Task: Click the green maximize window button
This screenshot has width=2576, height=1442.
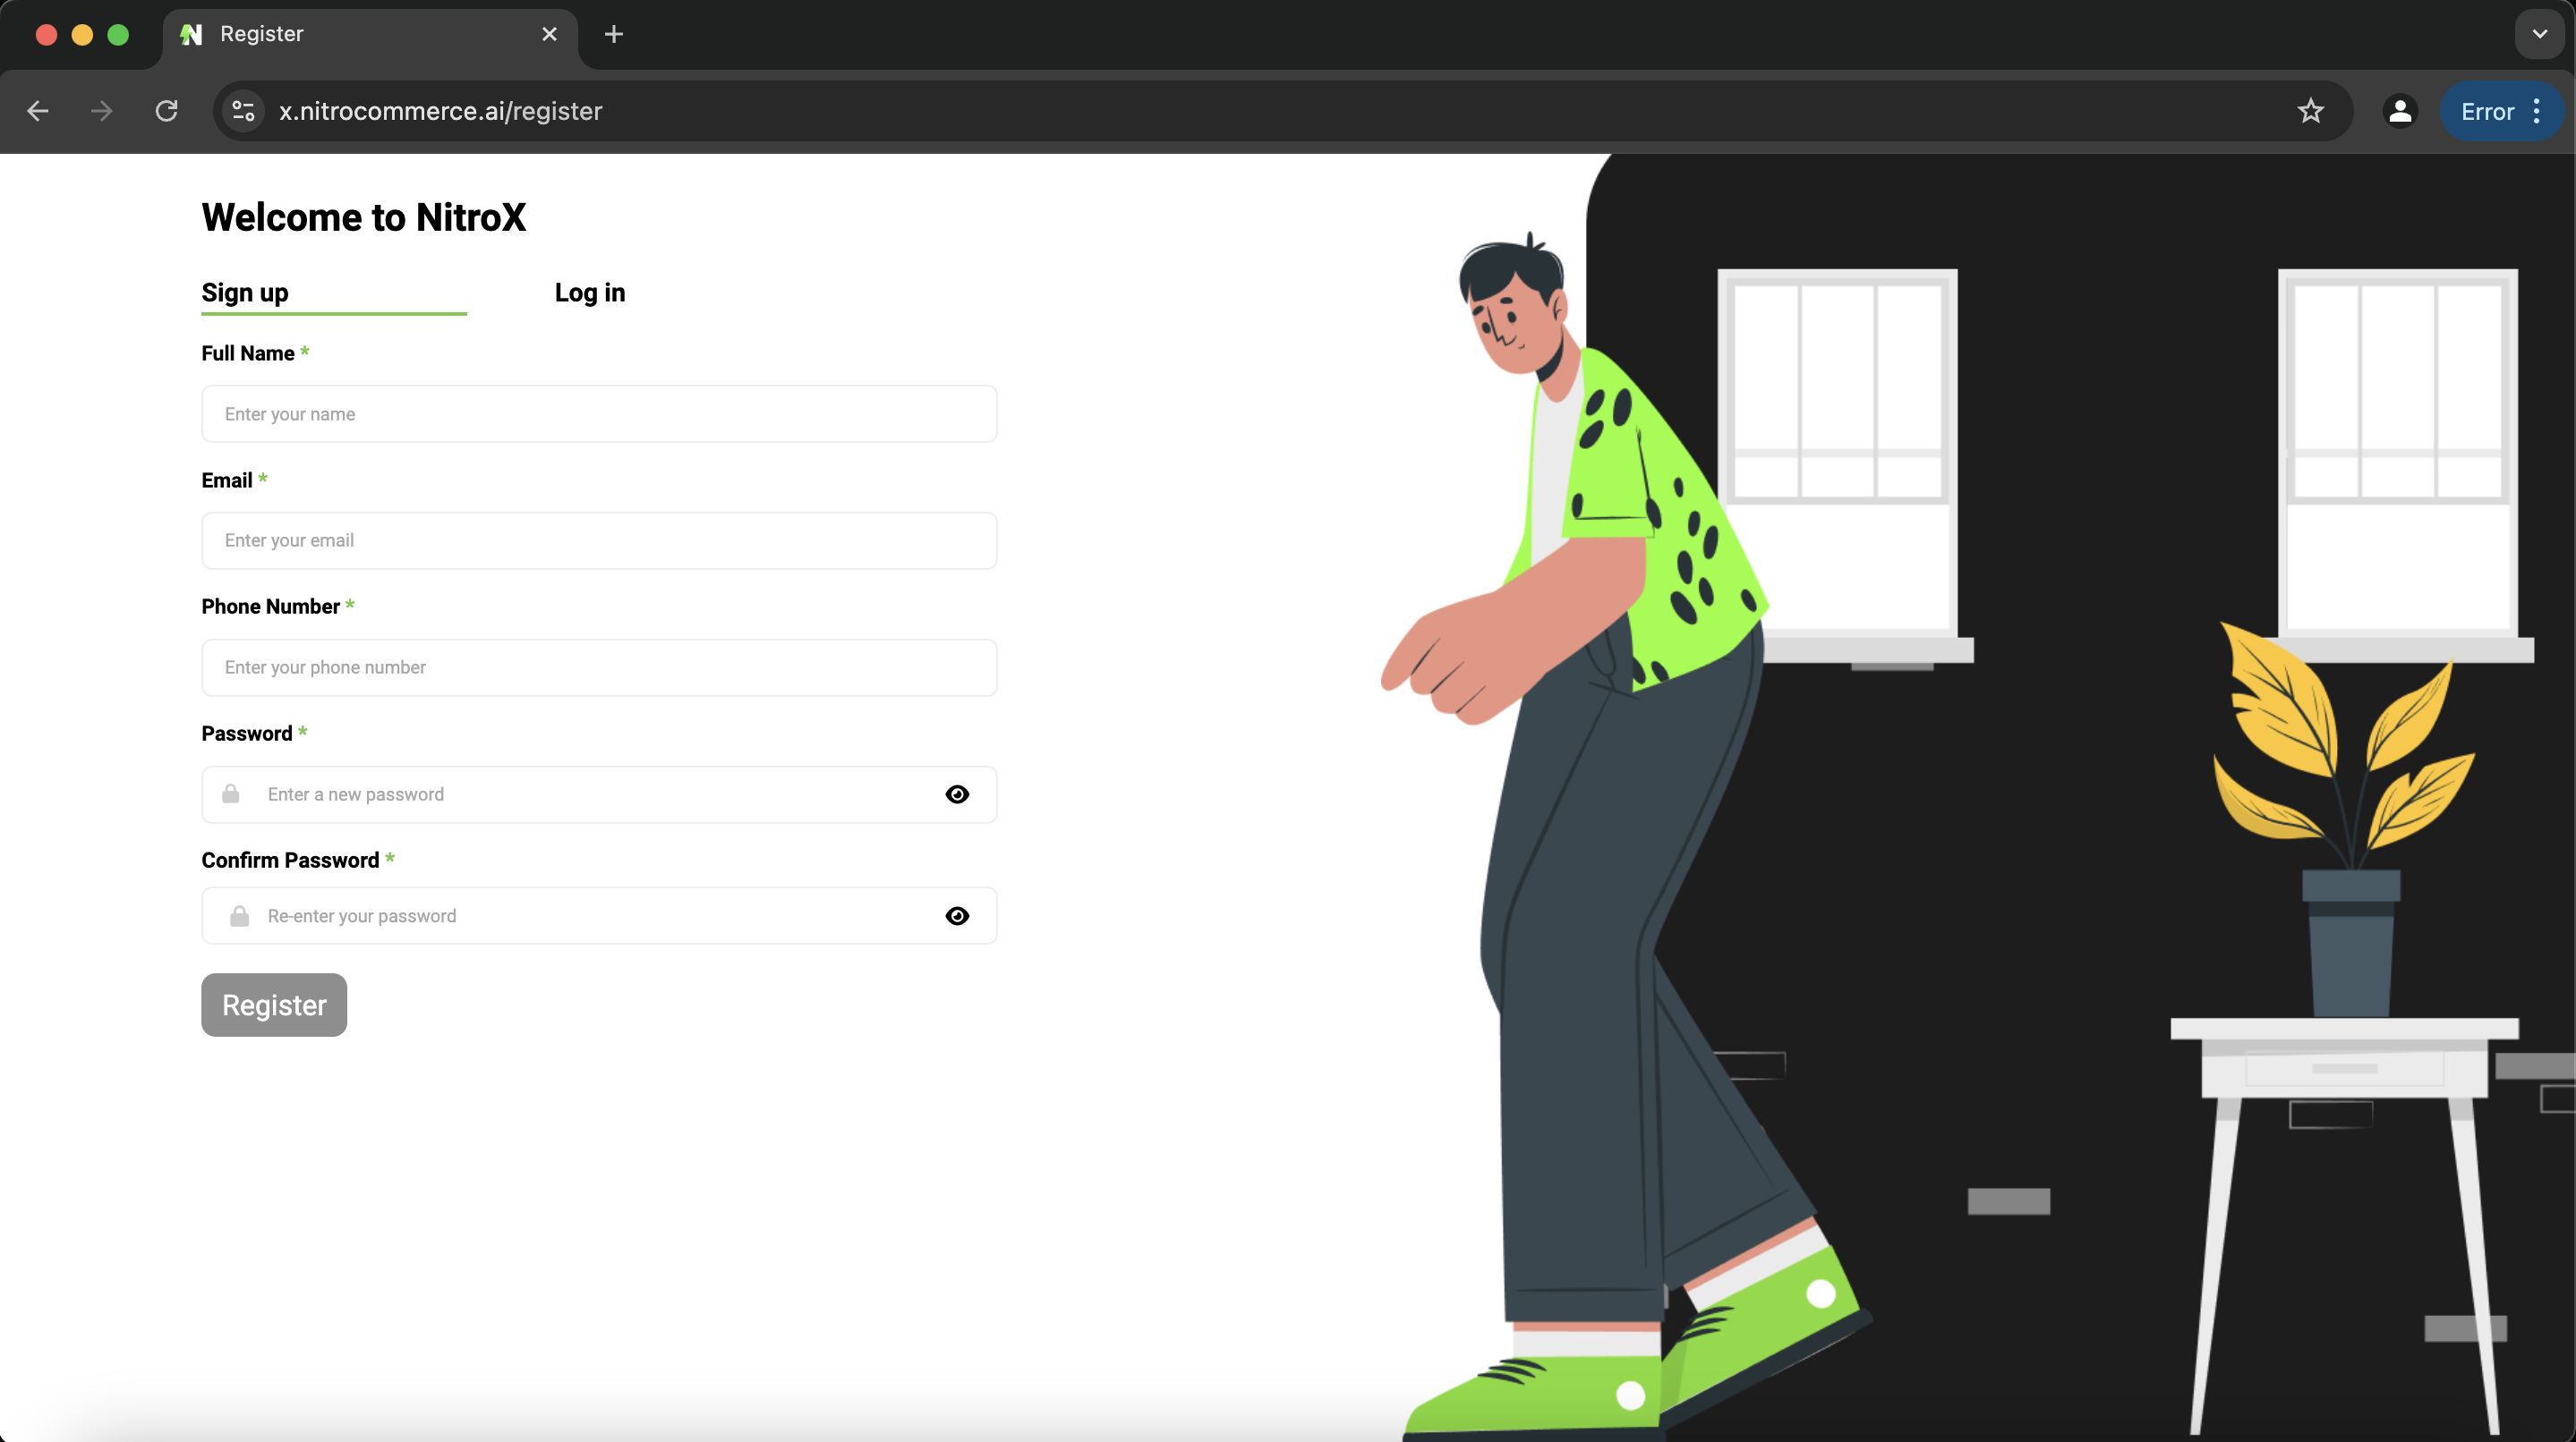Action: click(118, 35)
